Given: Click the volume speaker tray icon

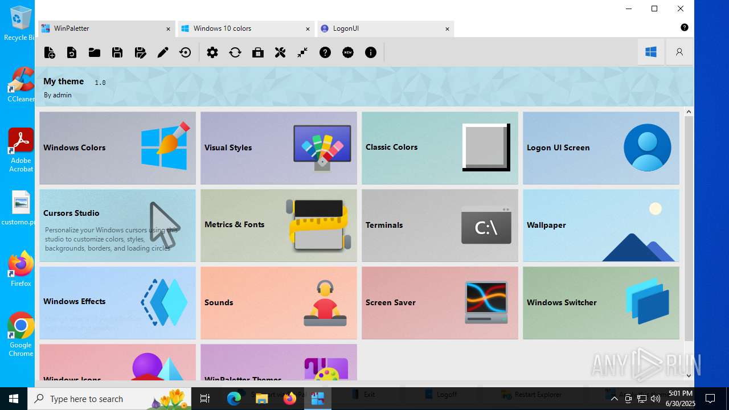Looking at the screenshot, I should (656, 399).
